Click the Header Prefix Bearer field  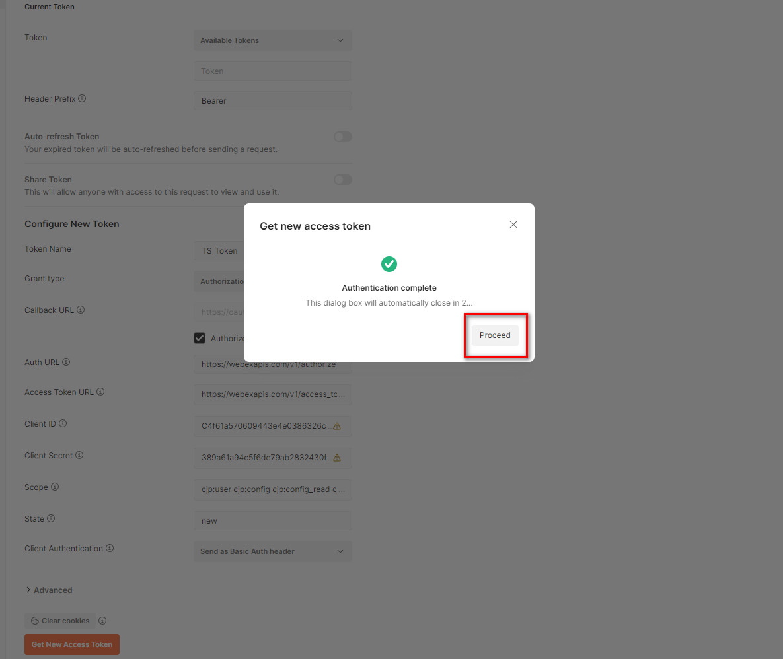tap(273, 101)
